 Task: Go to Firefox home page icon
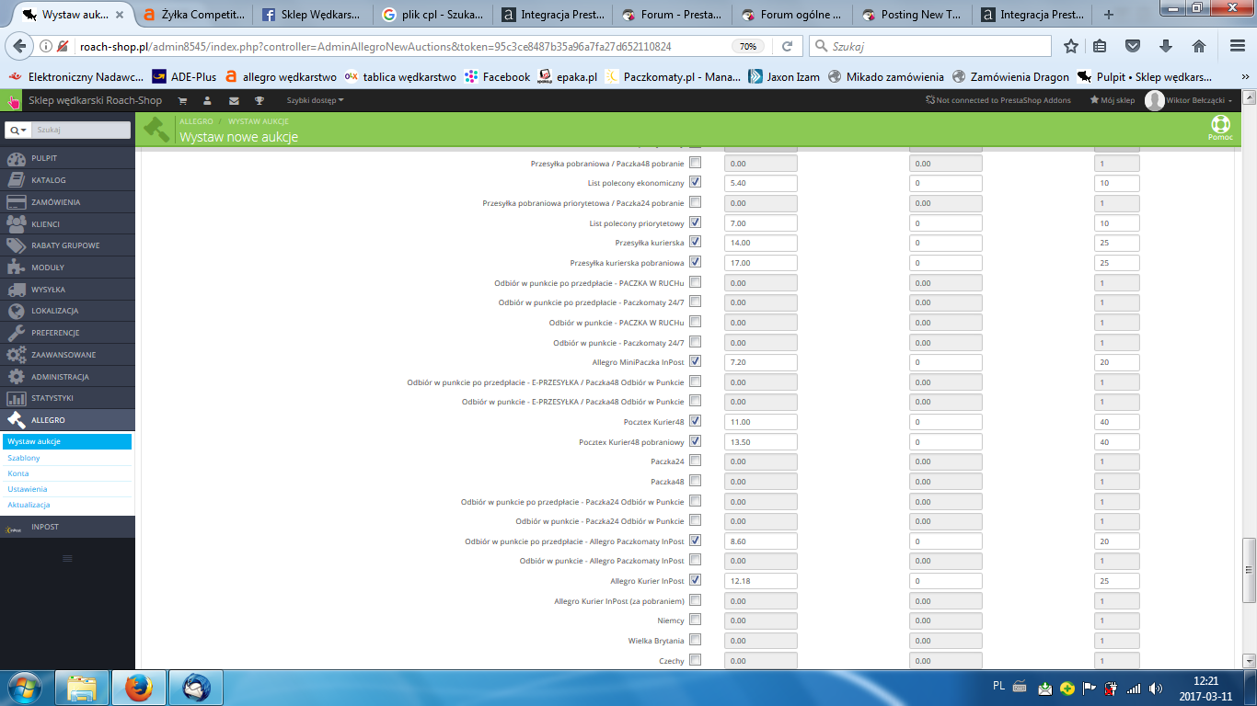click(x=1198, y=46)
